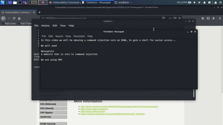Open Firefox library icon
The image size is (223, 125).
tap(203, 18)
